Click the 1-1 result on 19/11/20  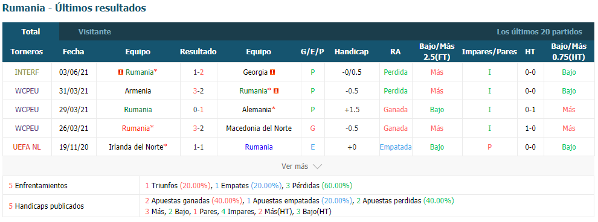(x=198, y=147)
